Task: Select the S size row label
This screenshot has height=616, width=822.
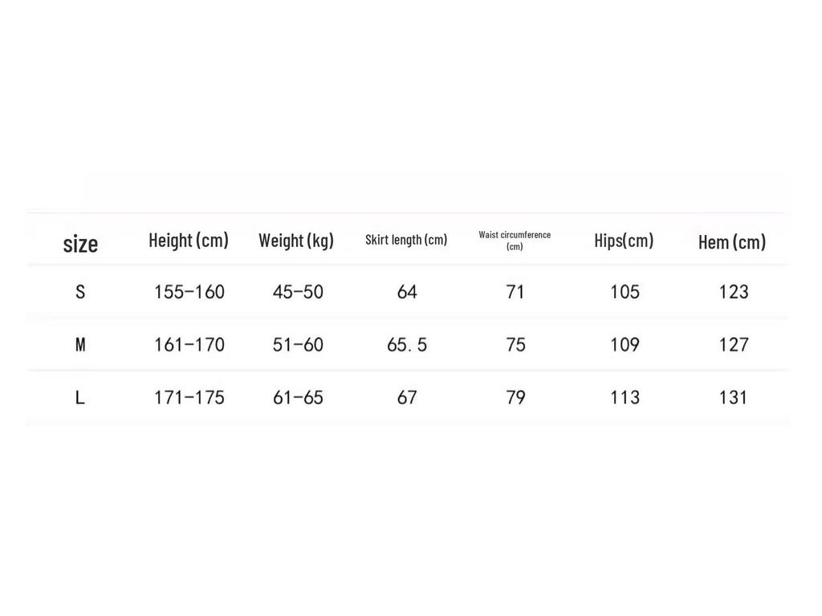Action: pos(80,292)
